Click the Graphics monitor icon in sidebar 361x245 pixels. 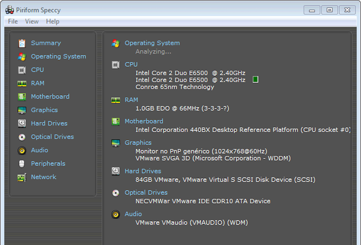[x=22, y=110]
